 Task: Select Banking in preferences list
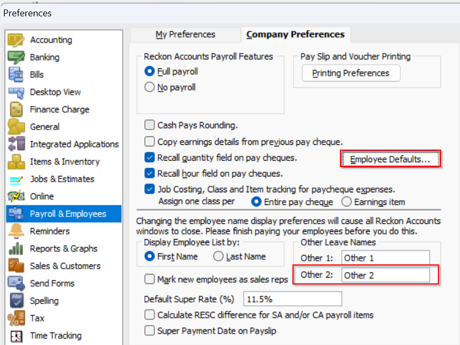(45, 57)
